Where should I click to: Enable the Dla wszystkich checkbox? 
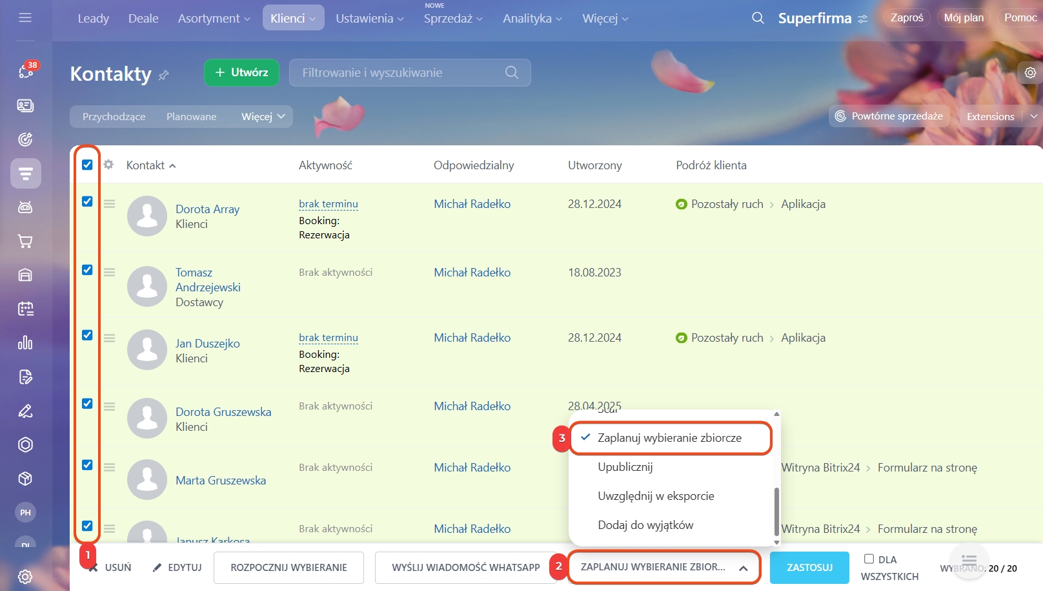(x=869, y=559)
